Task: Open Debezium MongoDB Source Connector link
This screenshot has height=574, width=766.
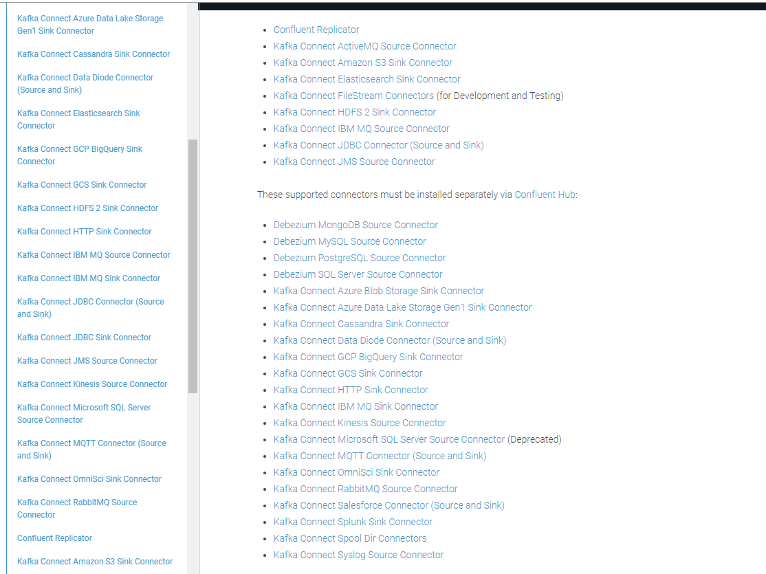Action: [355, 225]
